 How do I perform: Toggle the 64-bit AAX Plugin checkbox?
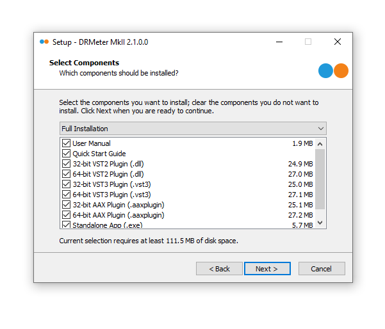[66, 215]
